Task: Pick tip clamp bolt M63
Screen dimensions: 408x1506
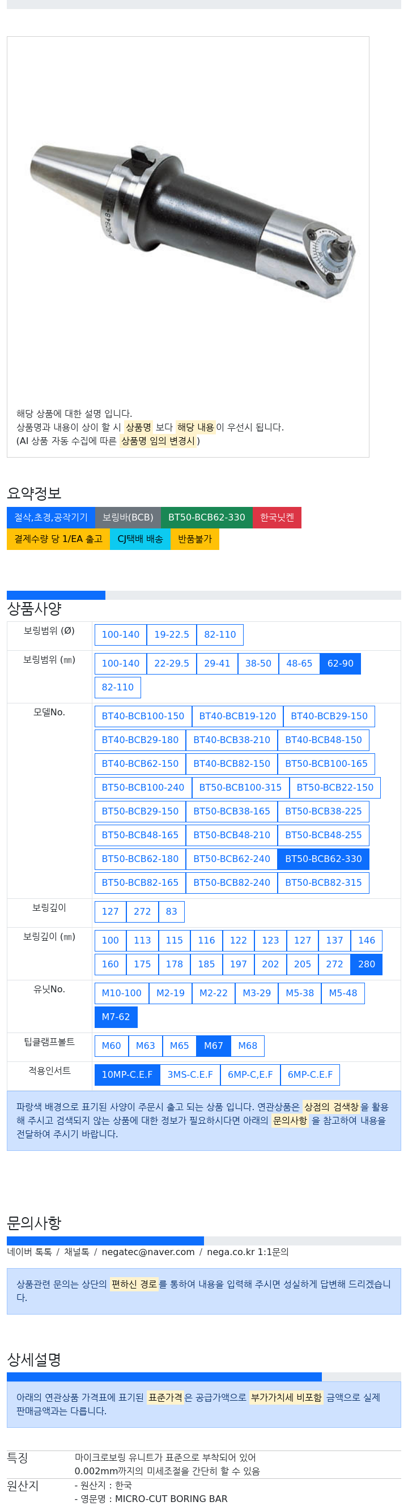Action: (146, 1046)
